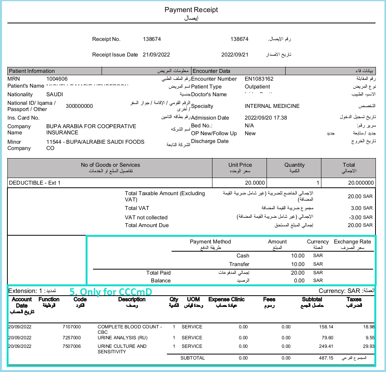386x372 pixels.
Task: Click the Payment Receipt title
Action: (191, 10)
